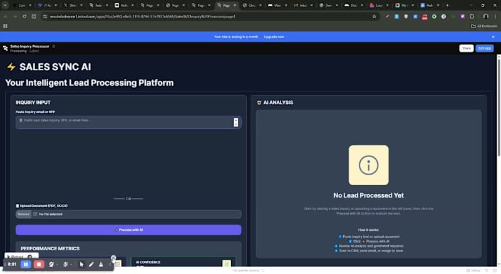Image resolution: width=501 pixels, height=274 pixels.
Task: Click the 'AI CONFIDENCE' metric card label
Action: (x=148, y=262)
